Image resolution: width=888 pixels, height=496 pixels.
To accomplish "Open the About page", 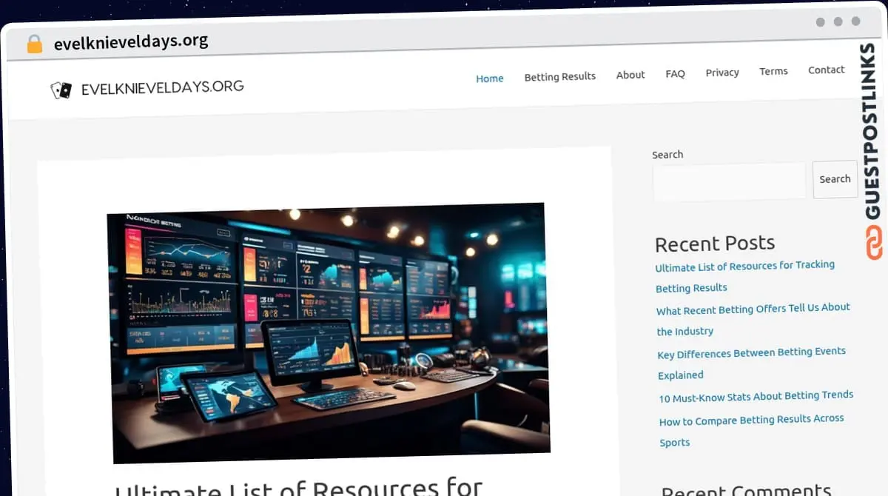I will tap(630, 75).
